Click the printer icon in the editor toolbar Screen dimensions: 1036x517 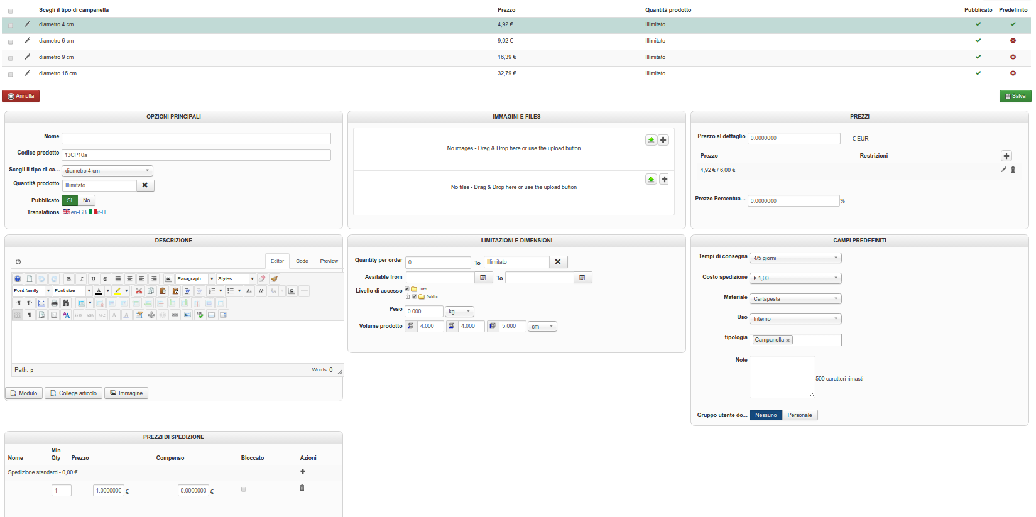click(x=54, y=303)
